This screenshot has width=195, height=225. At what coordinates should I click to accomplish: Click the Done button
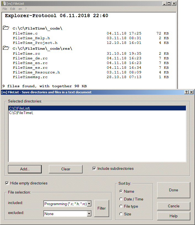pyautogui.click(x=174, y=190)
